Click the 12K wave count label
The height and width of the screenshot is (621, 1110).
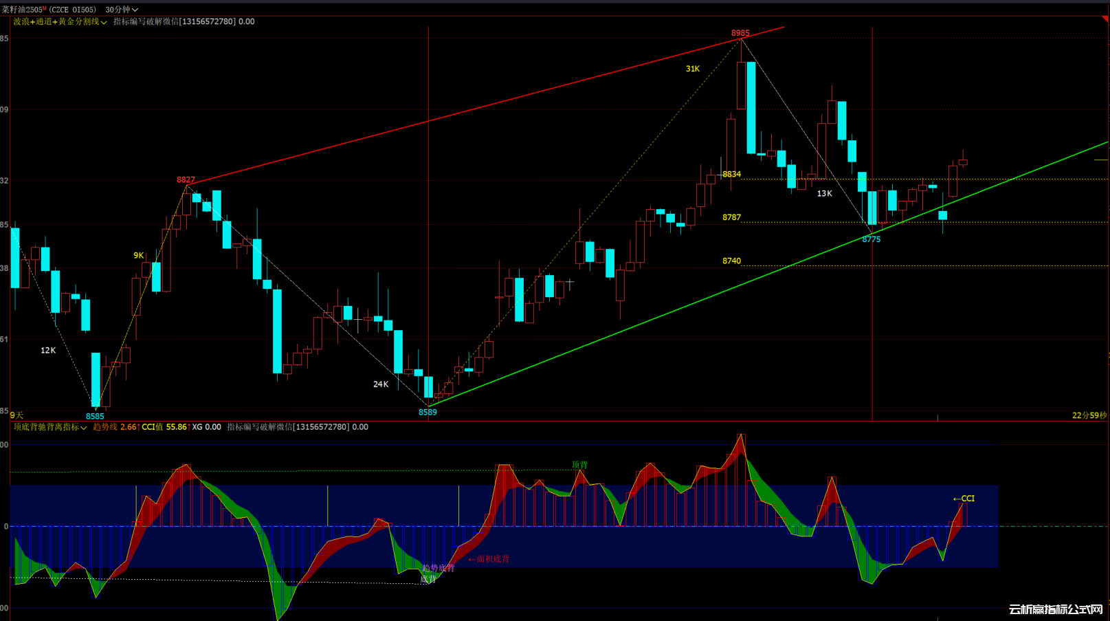[48, 351]
